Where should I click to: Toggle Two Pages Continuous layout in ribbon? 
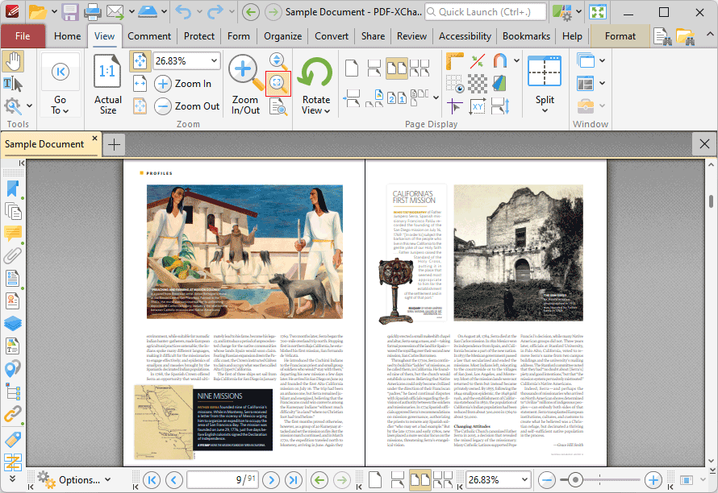coord(420,68)
